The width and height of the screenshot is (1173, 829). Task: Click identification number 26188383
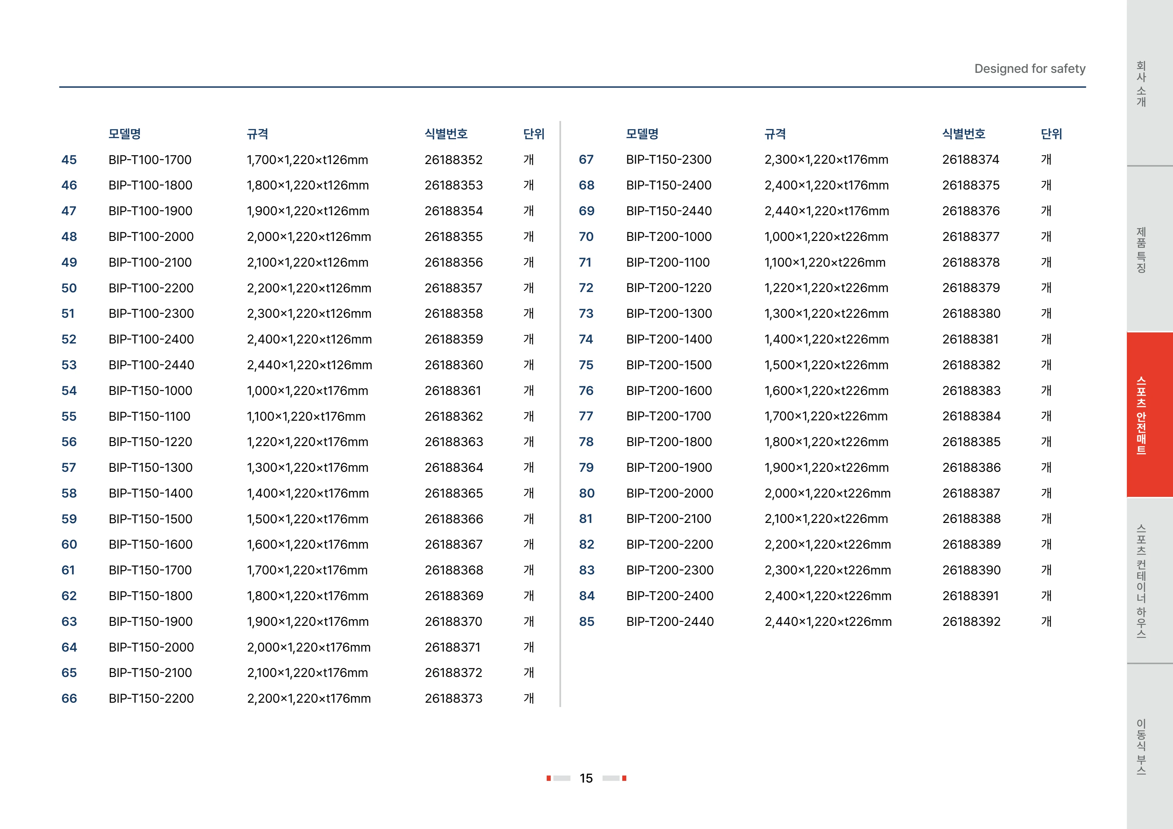971,391
